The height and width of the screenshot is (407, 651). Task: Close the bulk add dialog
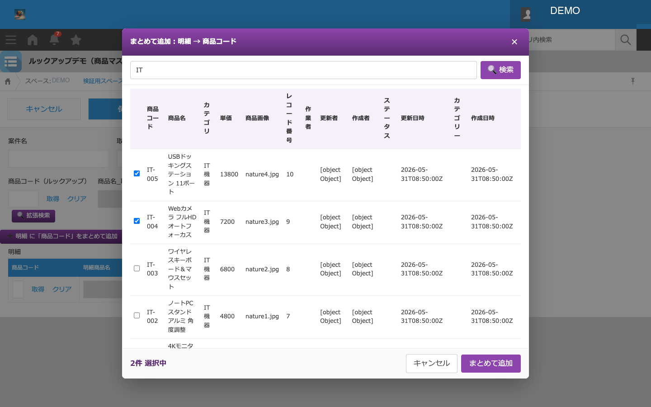[514, 42]
